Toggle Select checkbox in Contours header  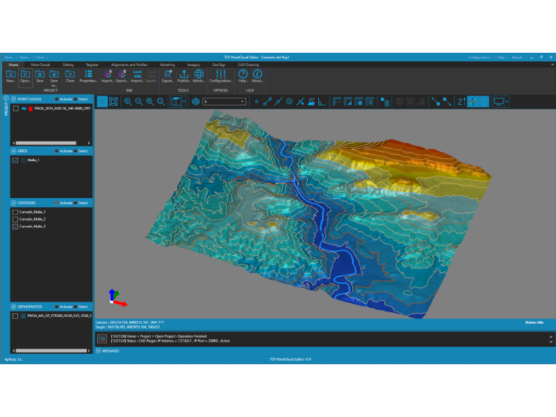tap(76, 203)
